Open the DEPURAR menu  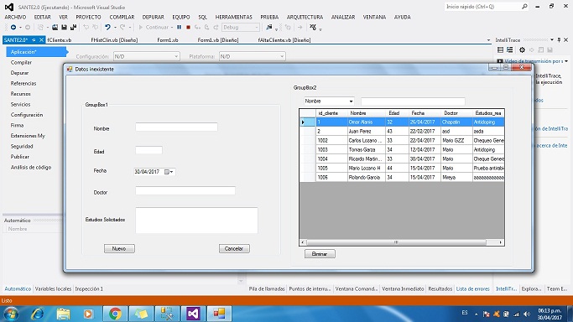154,17
